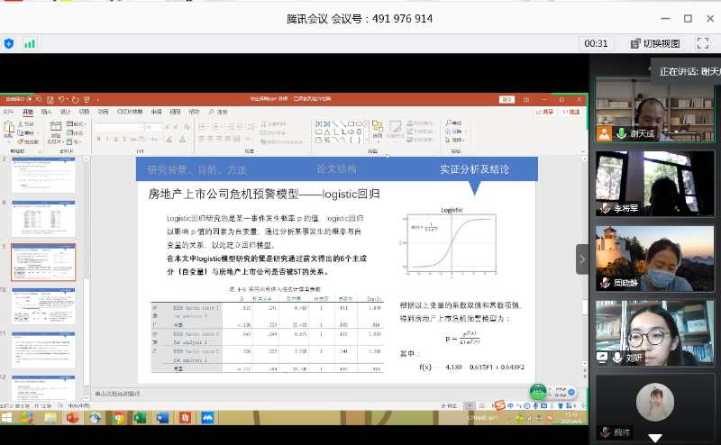Screen dimensions: 721x445
Task: Click 研究背景、目的、方法 section heading
Action: pyautogui.click(x=196, y=169)
